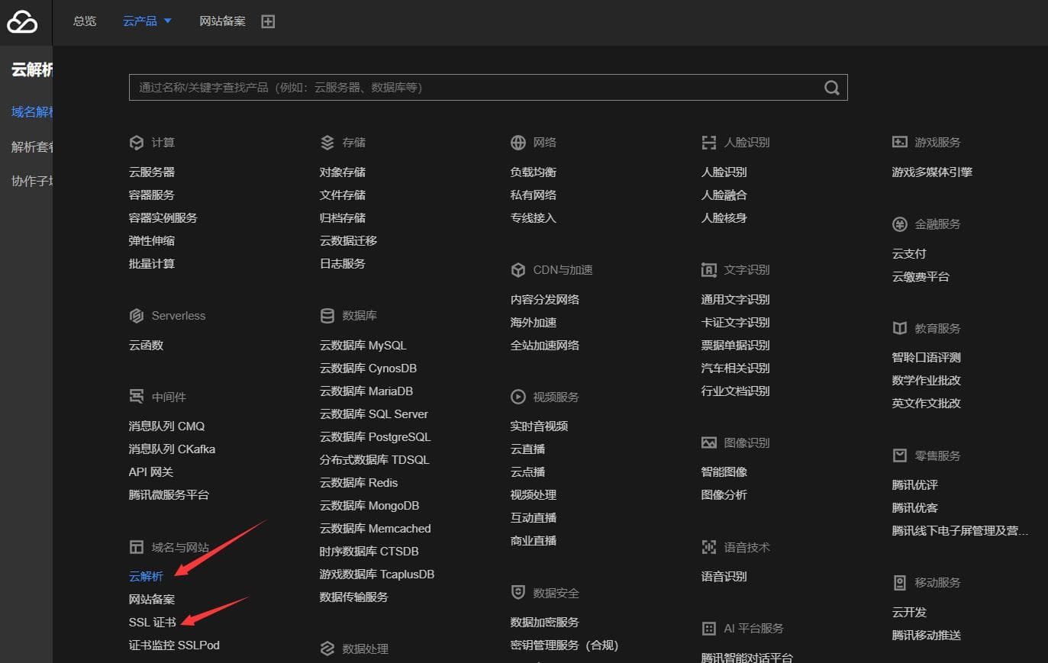Select 协作子域名 in the left sidebar

[x=32, y=181]
